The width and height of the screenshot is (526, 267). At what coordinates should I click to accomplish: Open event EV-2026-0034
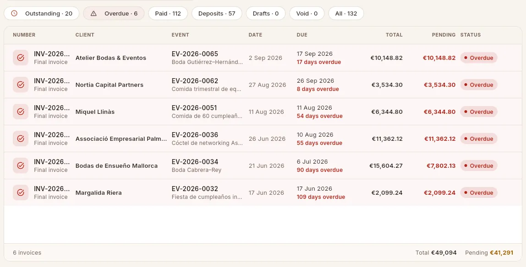pos(195,162)
